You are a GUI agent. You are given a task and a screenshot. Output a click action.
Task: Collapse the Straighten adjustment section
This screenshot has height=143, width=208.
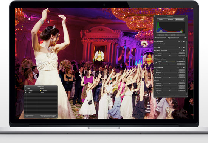(x=154, y=41)
